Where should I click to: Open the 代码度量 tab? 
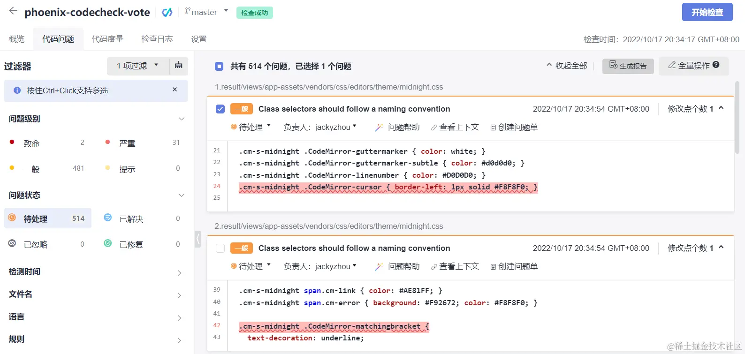pyautogui.click(x=107, y=39)
